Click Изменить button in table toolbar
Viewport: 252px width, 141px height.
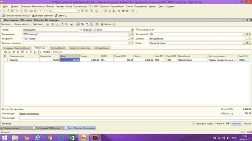click(x=57, y=52)
